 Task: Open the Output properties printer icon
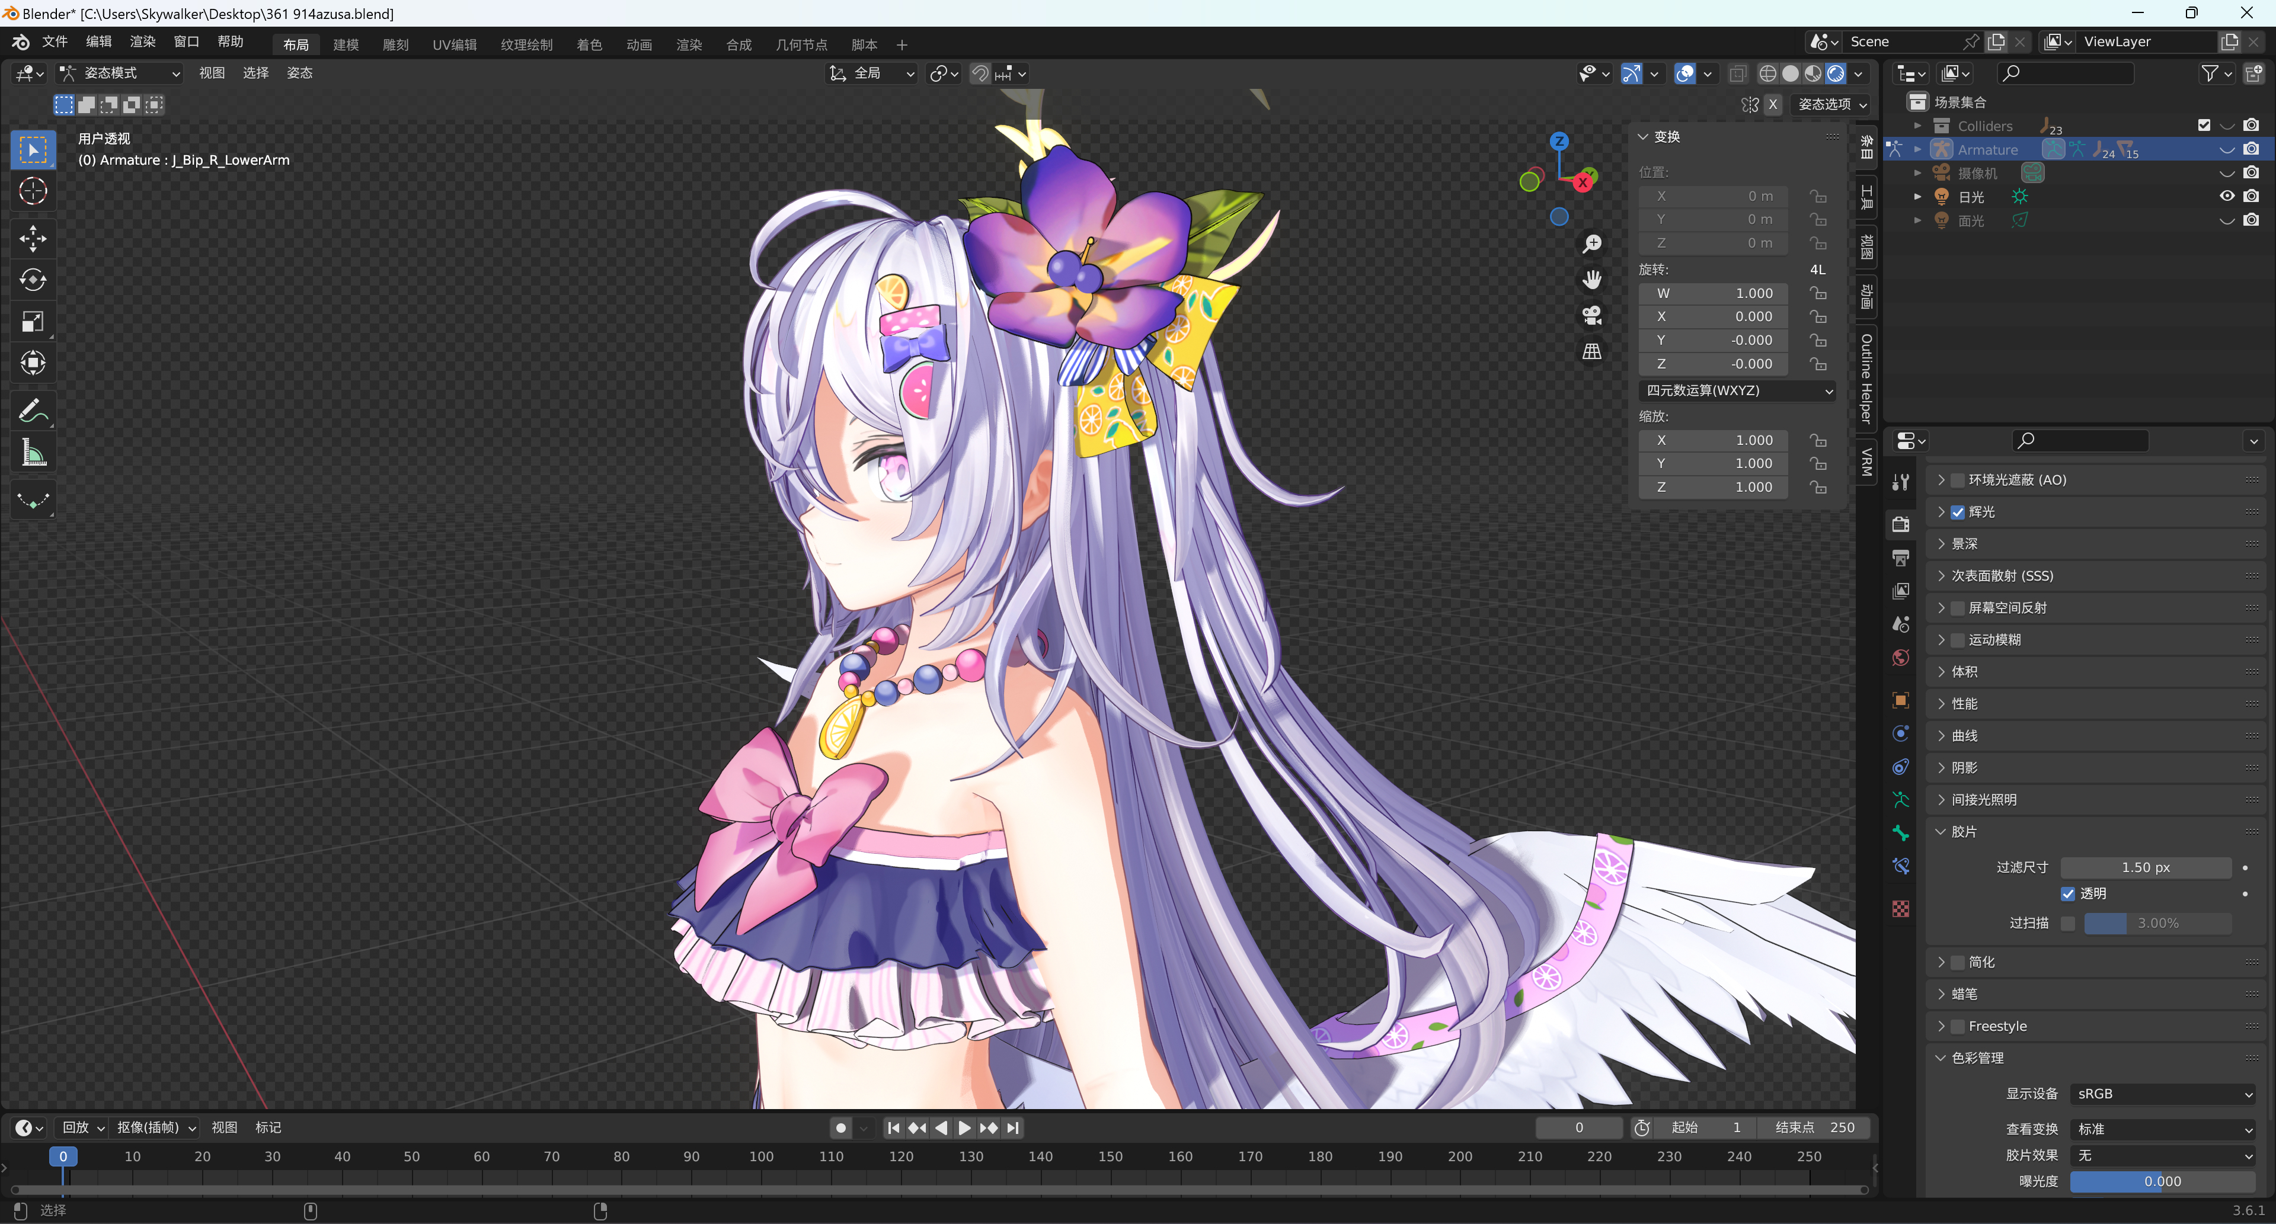coord(1900,558)
